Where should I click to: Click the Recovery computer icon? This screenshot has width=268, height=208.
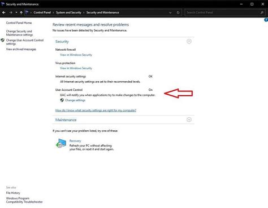coord(61,143)
